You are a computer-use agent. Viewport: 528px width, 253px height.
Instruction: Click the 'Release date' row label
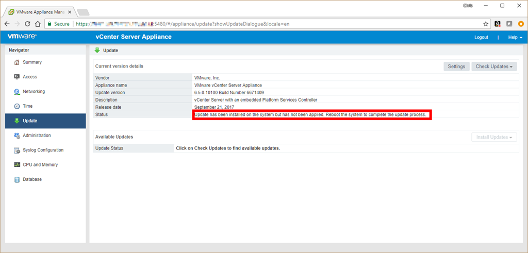coord(108,107)
